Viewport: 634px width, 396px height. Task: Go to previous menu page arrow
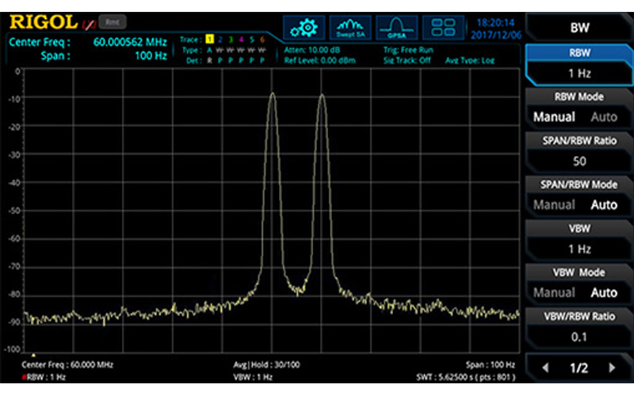click(545, 368)
